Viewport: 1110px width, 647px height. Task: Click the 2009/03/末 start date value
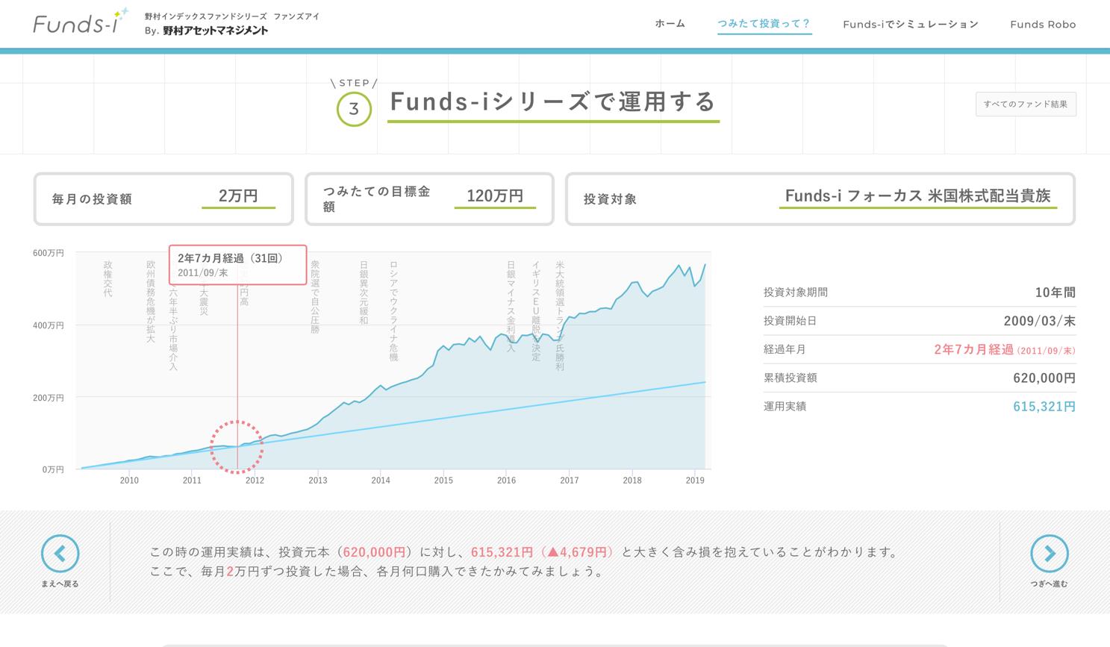pyautogui.click(x=1040, y=321)
